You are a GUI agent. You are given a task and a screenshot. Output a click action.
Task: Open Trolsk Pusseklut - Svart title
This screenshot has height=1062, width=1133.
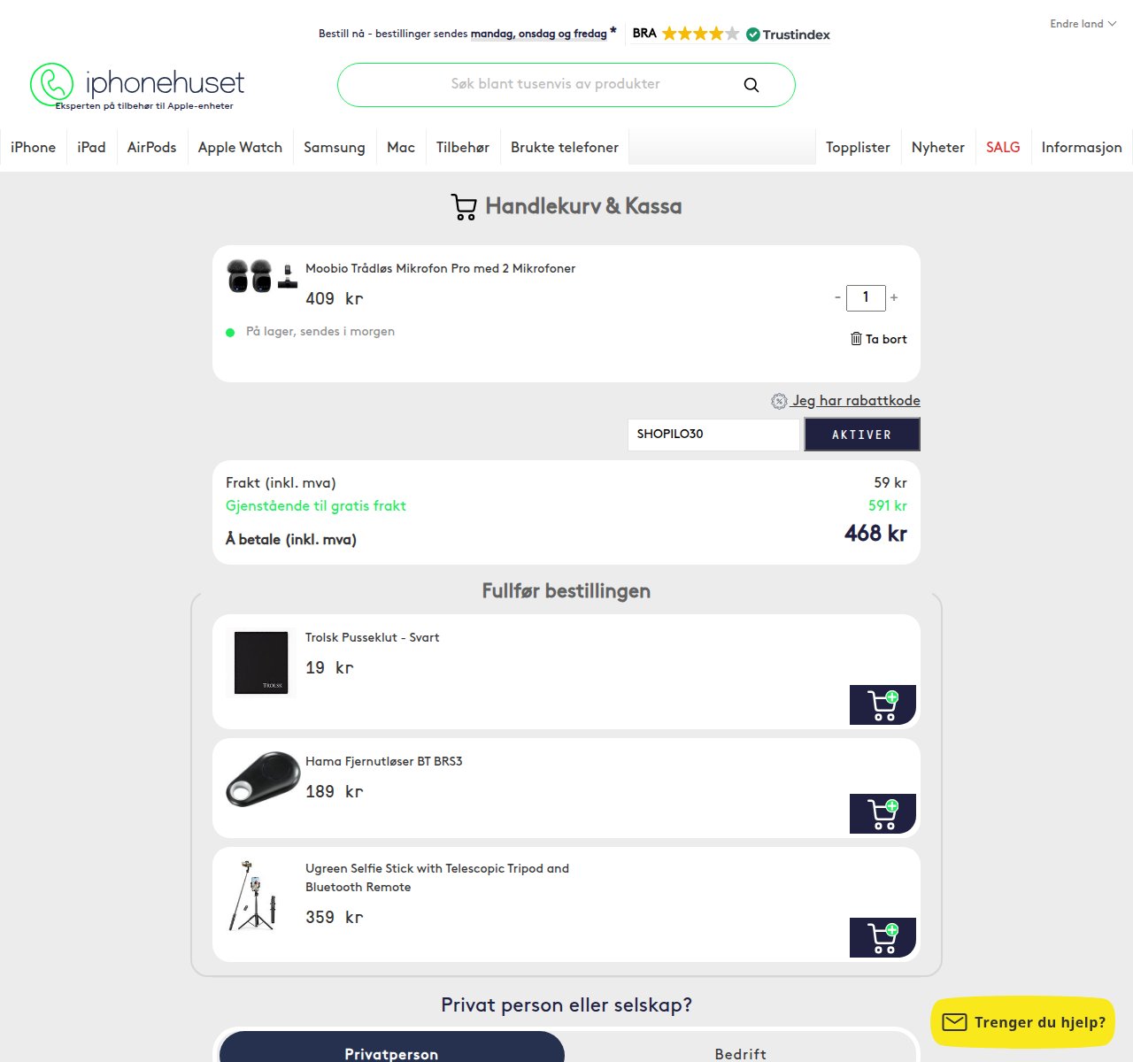[372, 637]
